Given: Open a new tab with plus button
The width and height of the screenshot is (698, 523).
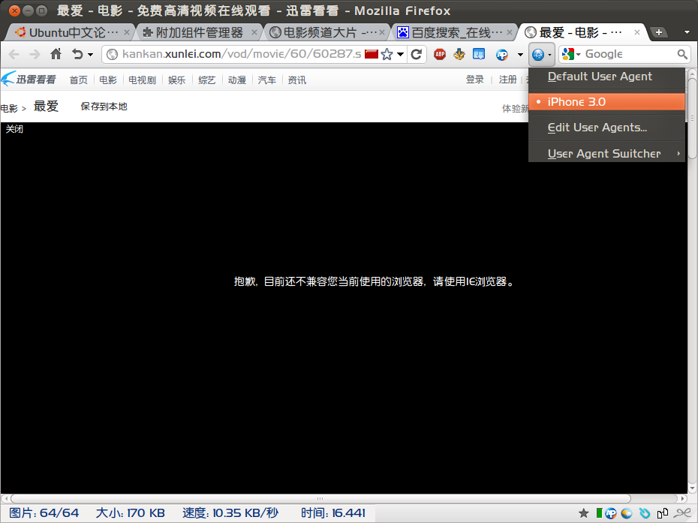Looking at the screenshot, I should coord(659,32).
